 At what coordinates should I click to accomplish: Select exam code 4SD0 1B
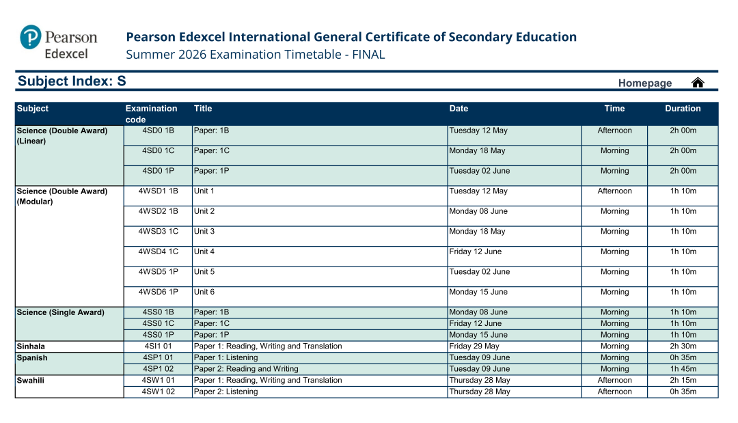(x=158, y=131)
